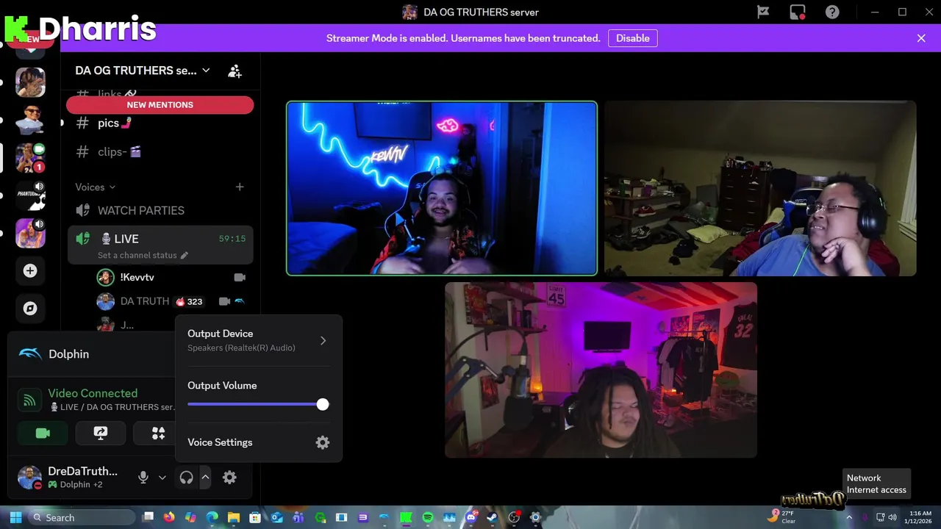The image size is (941, 529).
Task: Expand Output Device submenu
Action: coord(258,340)
